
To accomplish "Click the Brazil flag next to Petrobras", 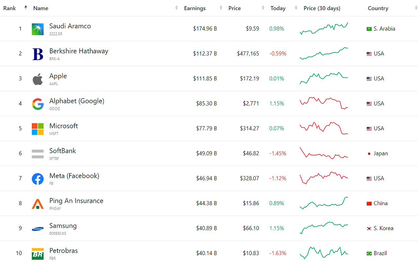I will coord(369,253).
